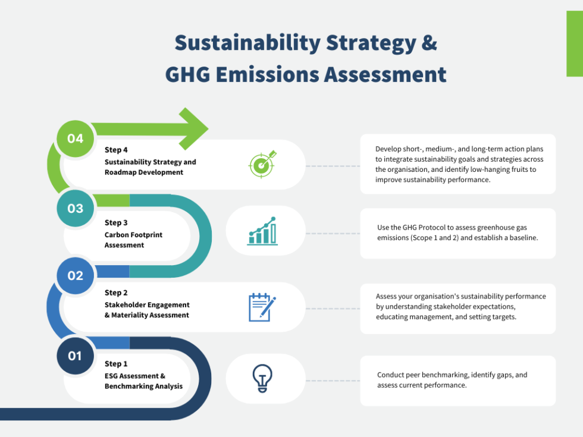
Task: Select the ESG Assessment & Benchmarking Analysis title
Action: pyautogui.click(x=145, y=381)
